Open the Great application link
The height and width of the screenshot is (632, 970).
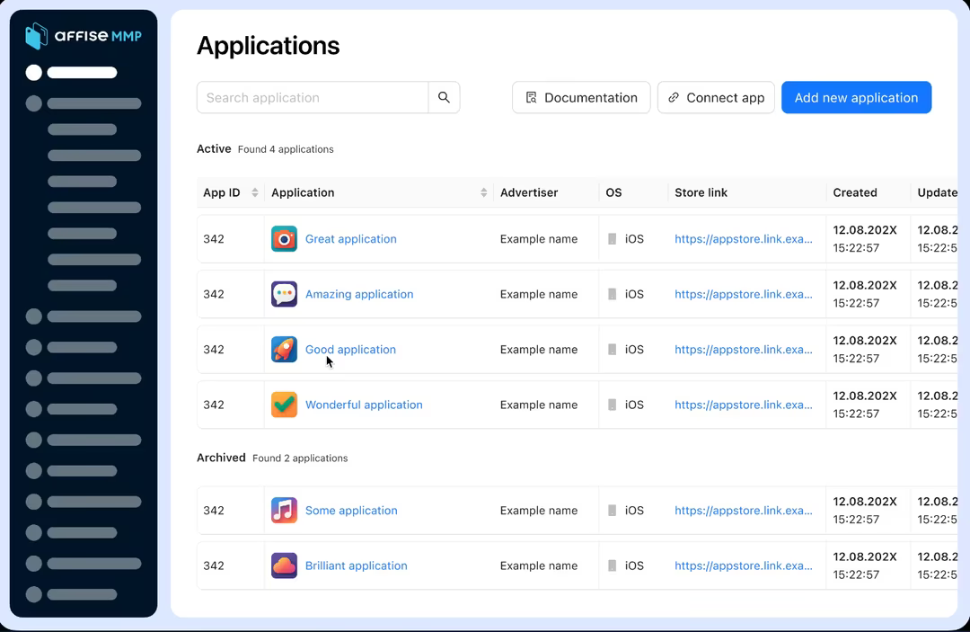[x=351, y=239]
